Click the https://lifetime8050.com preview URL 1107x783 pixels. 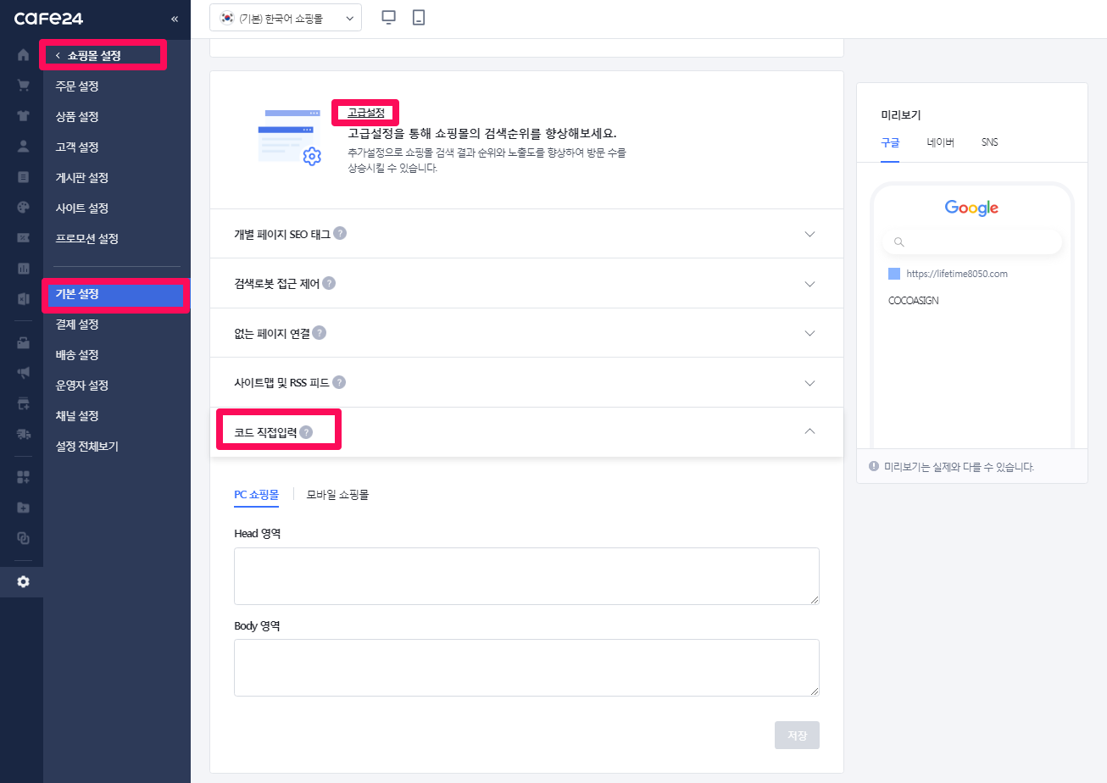tap(957, 274)
